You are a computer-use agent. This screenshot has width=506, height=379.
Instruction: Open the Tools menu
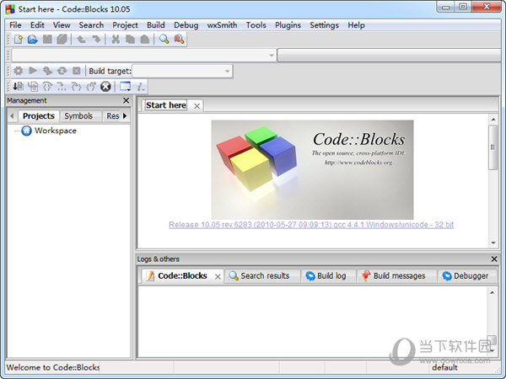[x=256, y=25]
